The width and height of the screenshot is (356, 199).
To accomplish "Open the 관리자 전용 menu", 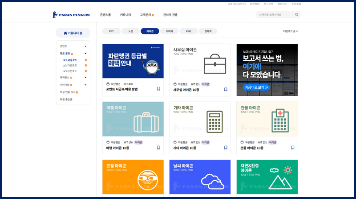I will point(170,15).
